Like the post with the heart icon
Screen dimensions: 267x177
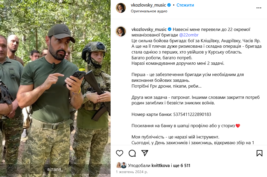tap(119, 153)
